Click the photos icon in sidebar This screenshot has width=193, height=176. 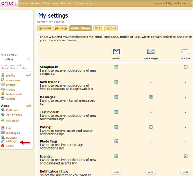(3, 85)
